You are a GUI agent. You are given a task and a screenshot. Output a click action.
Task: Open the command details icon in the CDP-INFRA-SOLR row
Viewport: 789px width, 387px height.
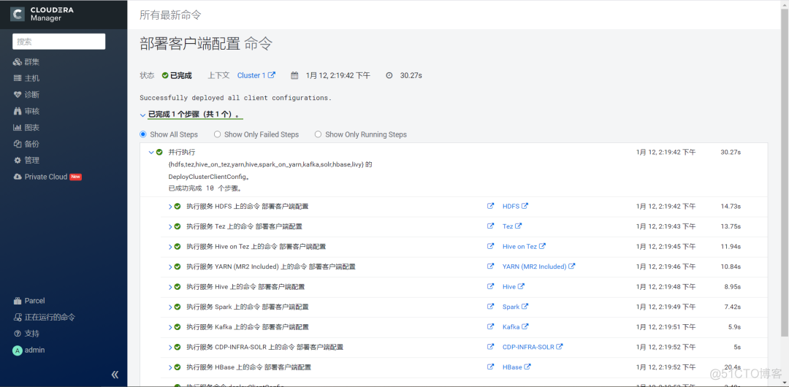491,347
